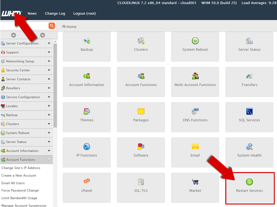
Task: Expand the Server Configuration sidebar arrow
Action: pyautogui.click(x=49, y=43)
